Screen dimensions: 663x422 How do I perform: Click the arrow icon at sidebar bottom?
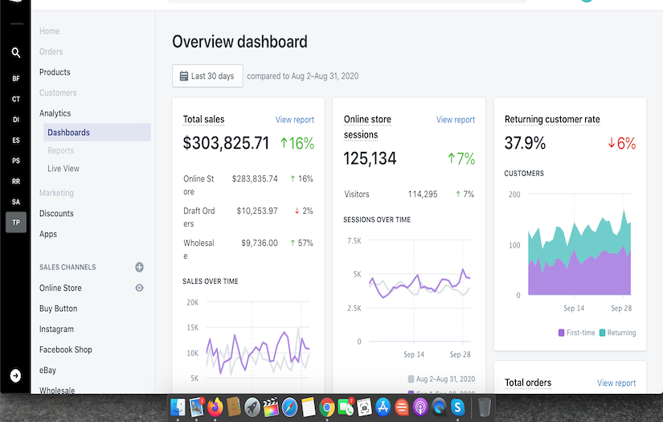pyautogui.click(x=15, y=375)
